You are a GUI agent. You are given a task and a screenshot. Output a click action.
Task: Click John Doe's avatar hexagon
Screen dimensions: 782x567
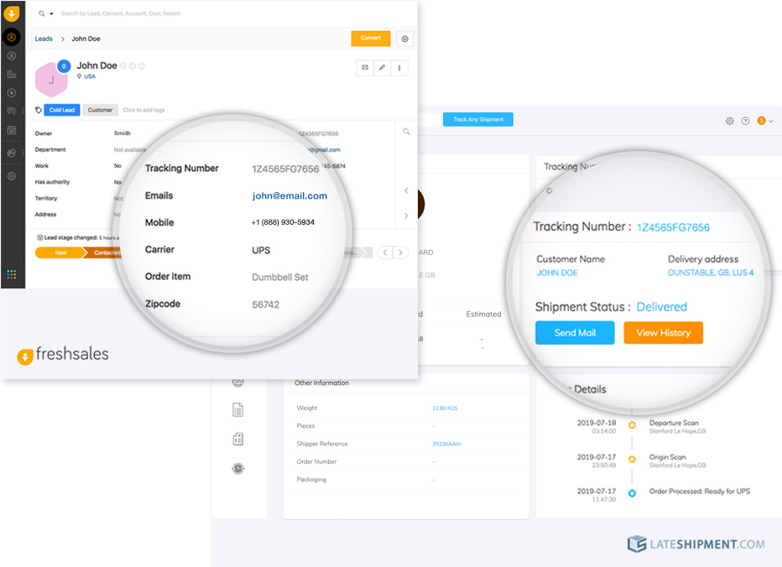click(51, 80)
